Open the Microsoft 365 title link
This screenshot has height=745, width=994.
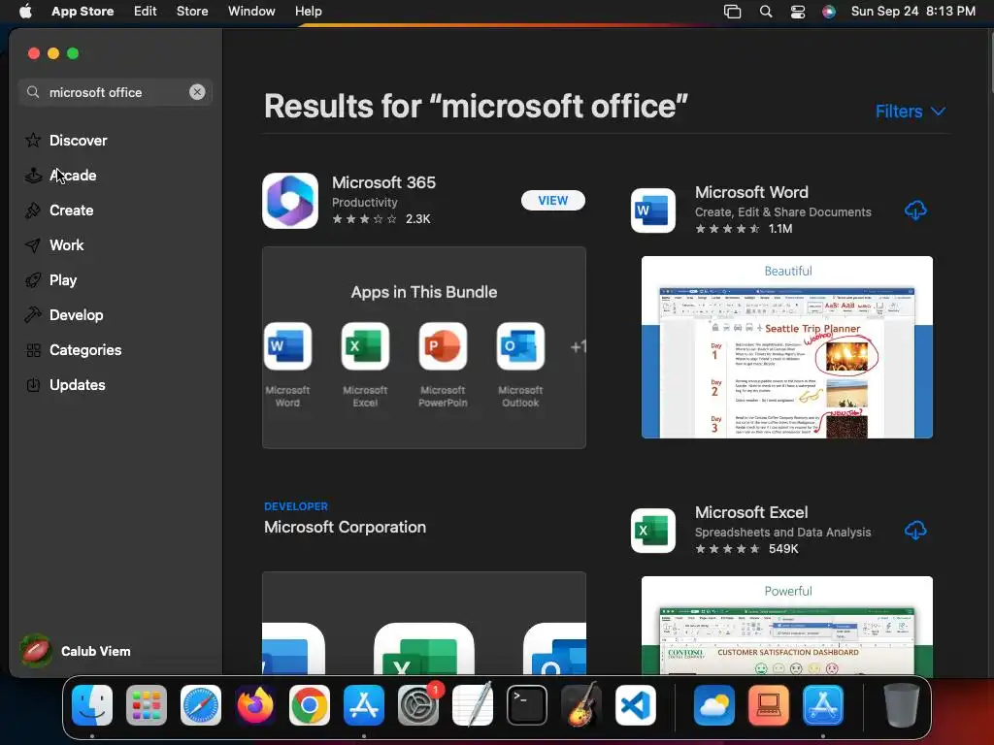click(383, 182)
